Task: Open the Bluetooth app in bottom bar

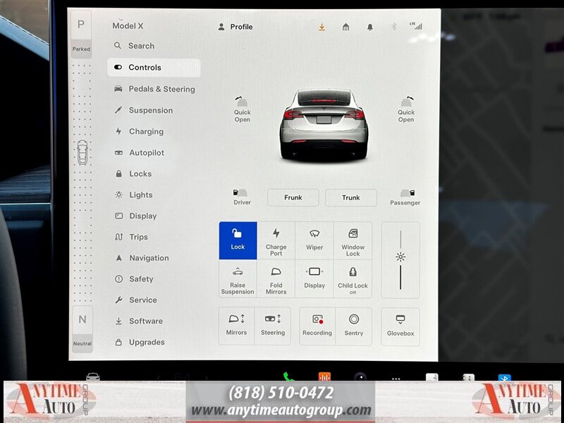Action: [x=504, y=378]
